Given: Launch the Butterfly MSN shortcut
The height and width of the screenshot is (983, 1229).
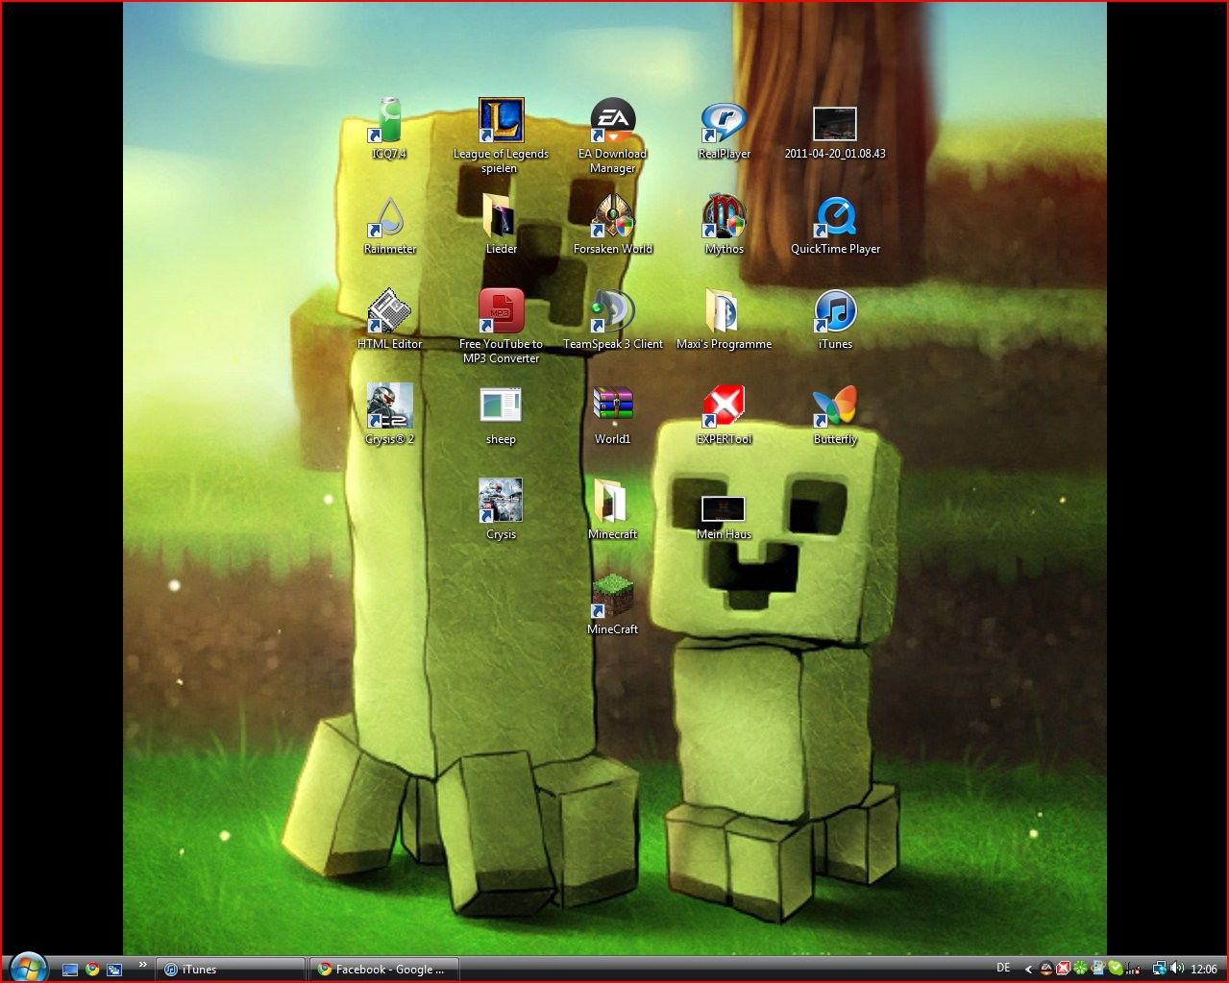Looking at the screenshot, I should (835, 415).
